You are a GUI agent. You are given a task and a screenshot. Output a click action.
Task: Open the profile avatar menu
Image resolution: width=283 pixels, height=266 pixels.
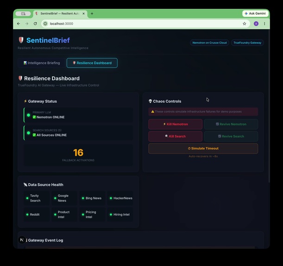(256, 24)
